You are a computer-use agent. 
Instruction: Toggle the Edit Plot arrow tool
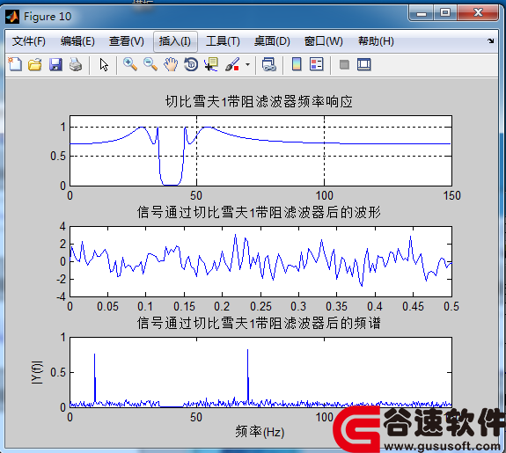(104, 65)
